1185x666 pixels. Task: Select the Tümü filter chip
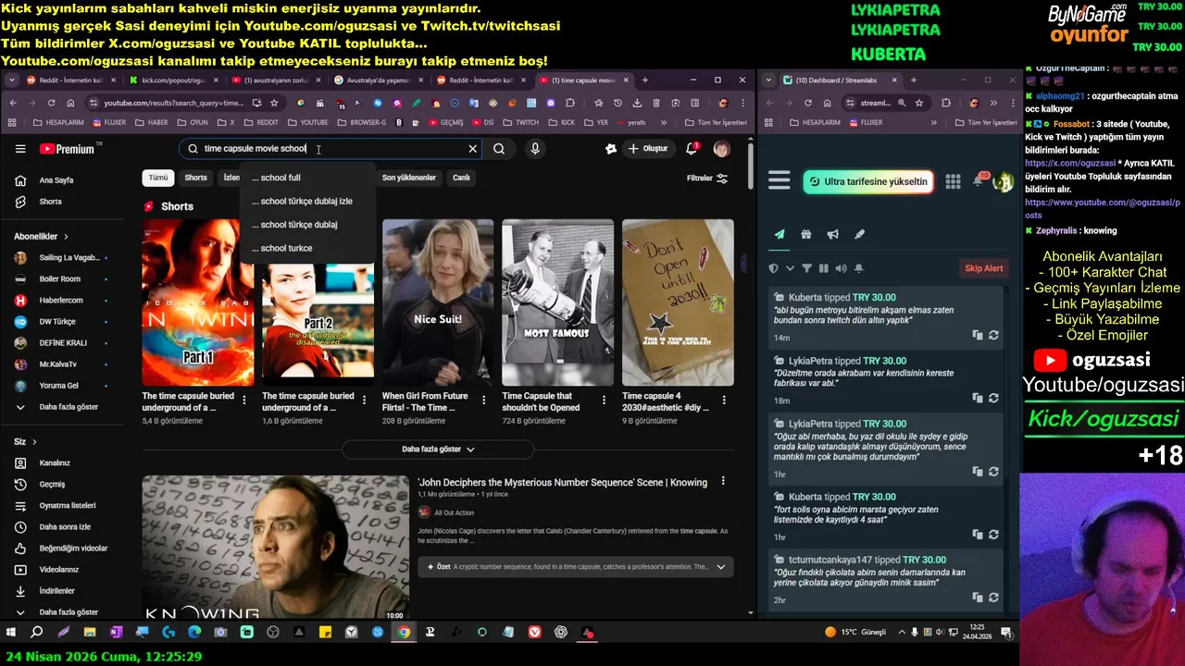pyautogui.click(x=158, y=178)
